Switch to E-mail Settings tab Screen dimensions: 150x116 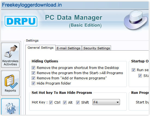pos(68,48)
